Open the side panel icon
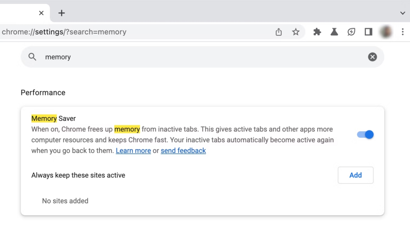Viewport: 410px width, 232px height. (x=368, y=32)
